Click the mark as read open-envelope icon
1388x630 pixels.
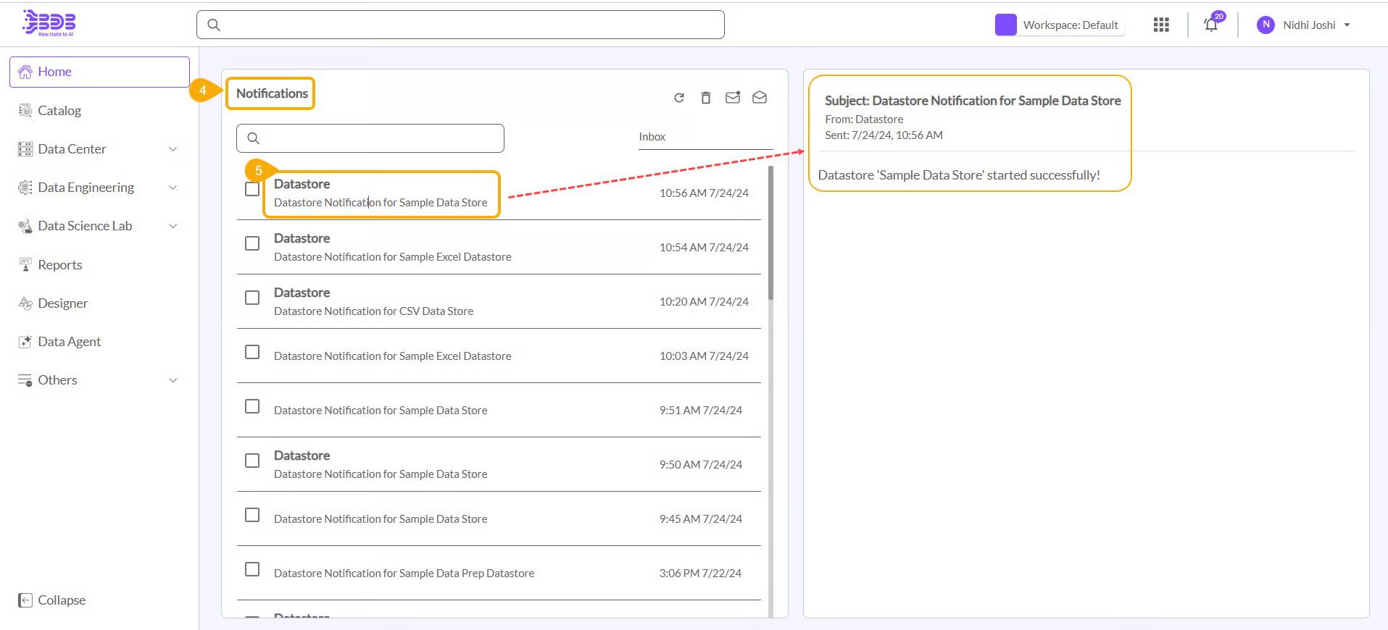(x=760, y=98)
